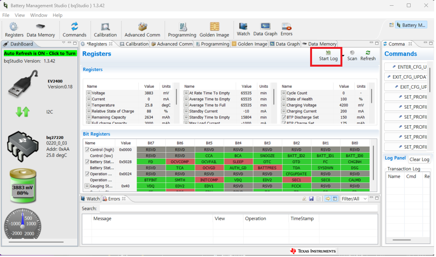This screenshot has width=436, height=257.
Task: Toggle Auto Refresh banner in DashBoard
Action: coord(40,53)
